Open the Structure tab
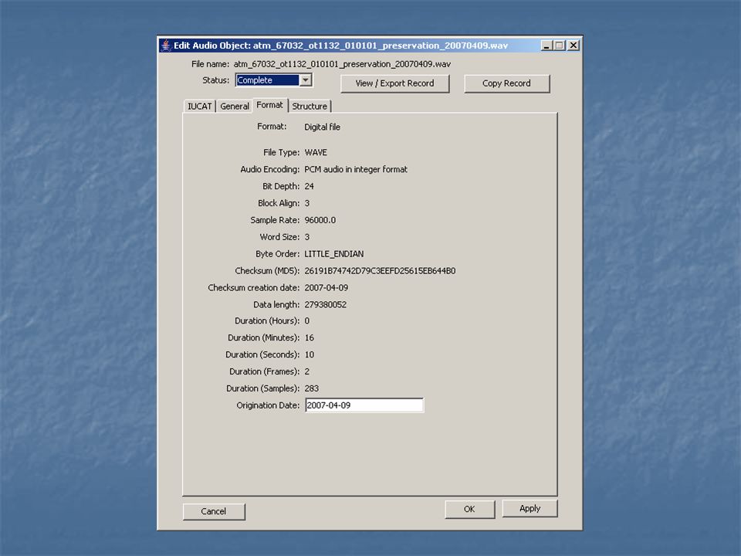The width and height of the screenshot is (741, 556). click(x=310, y=107)
